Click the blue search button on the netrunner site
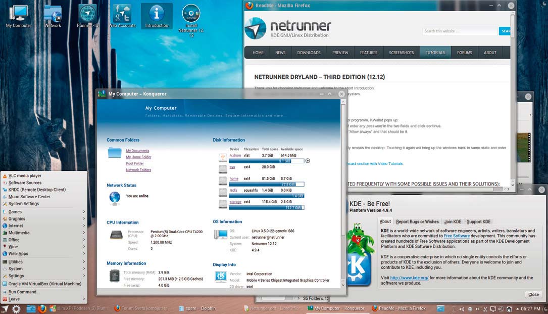The image size is (548, 314). (505, 31)
